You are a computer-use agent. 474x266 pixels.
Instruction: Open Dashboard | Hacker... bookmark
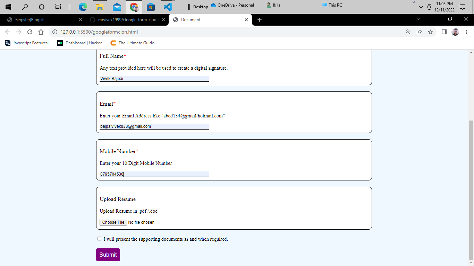tap(81, 43)
